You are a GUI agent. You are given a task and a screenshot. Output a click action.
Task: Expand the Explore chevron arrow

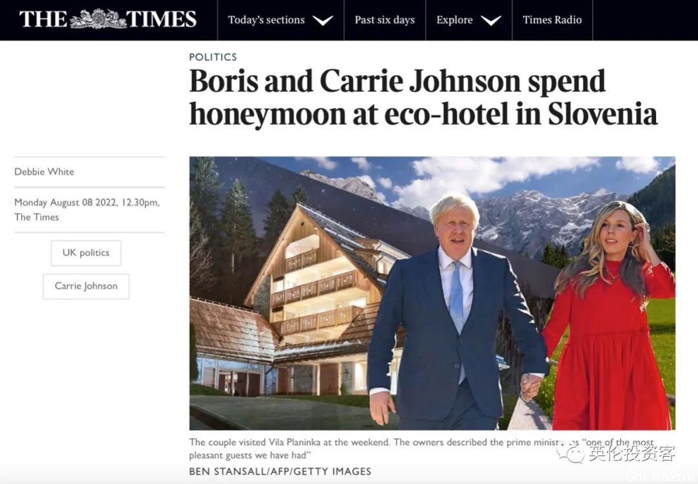(491, 20)
